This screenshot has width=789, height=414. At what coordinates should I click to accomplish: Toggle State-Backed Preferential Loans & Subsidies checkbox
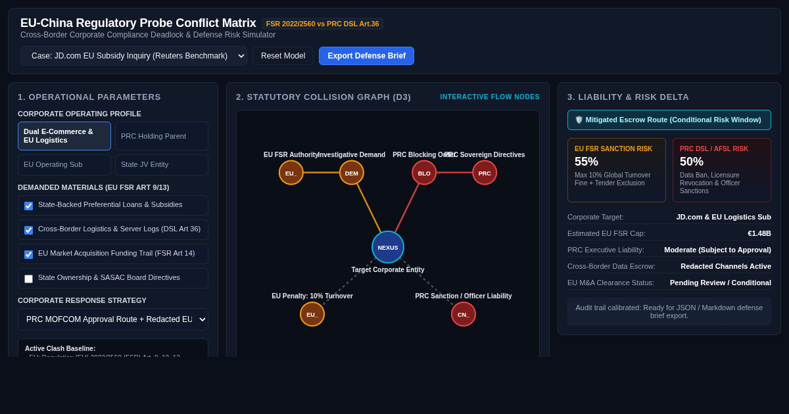29,206
